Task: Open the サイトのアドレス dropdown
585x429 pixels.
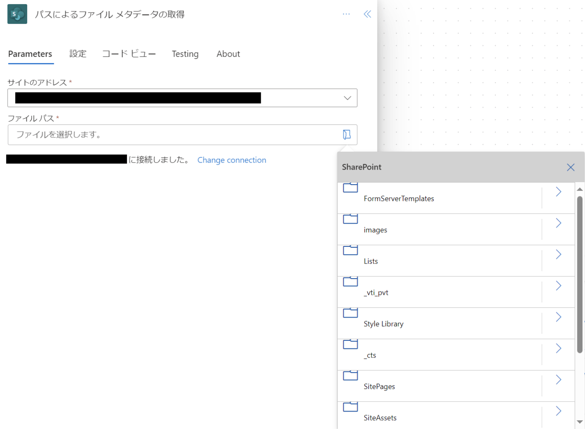Action: (x=182, y=98)
